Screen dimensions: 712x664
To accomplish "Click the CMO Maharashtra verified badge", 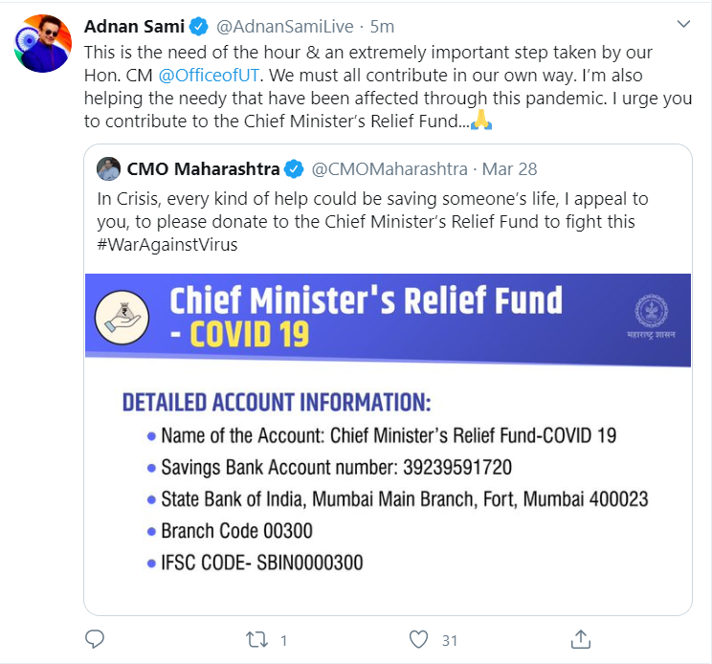I will click(295, 169).
